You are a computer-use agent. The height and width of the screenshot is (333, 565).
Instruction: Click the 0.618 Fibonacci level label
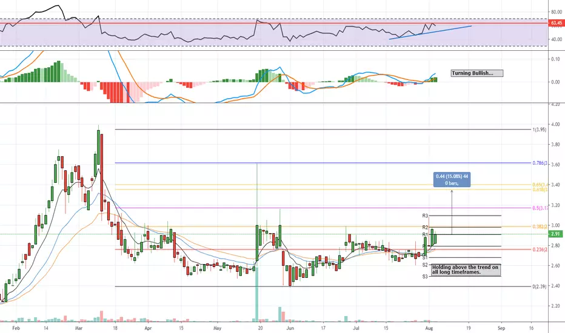click(540, 190)
